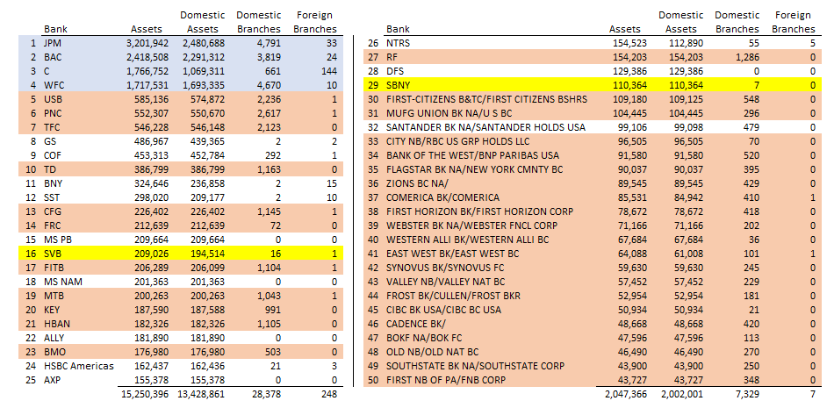Click NTRS domestic assets 112,890

click(686, 43)
